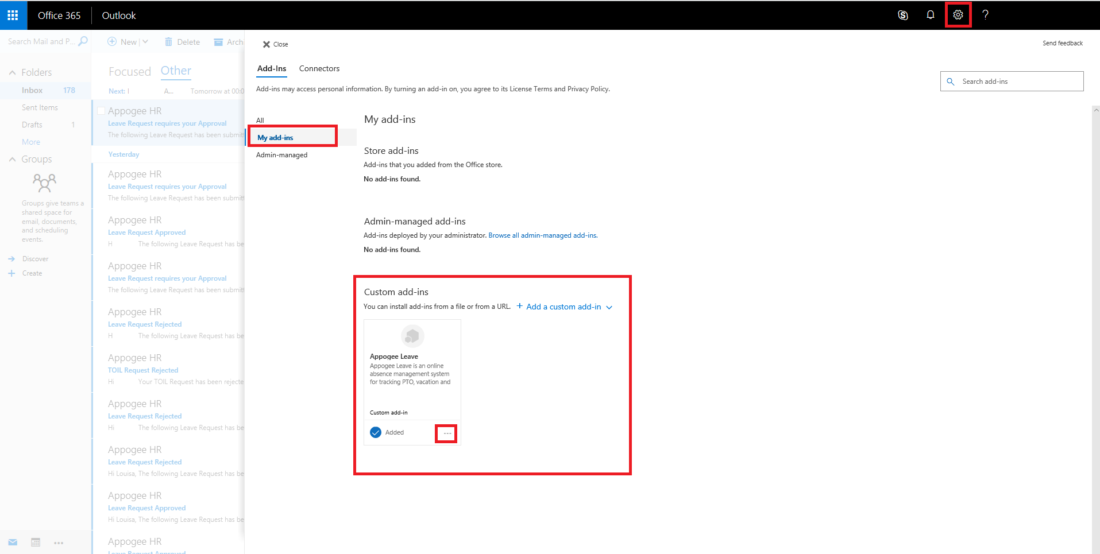Select Admin-managed category
The height and width of the screenshot is (554, 1100).
[281, 155]
